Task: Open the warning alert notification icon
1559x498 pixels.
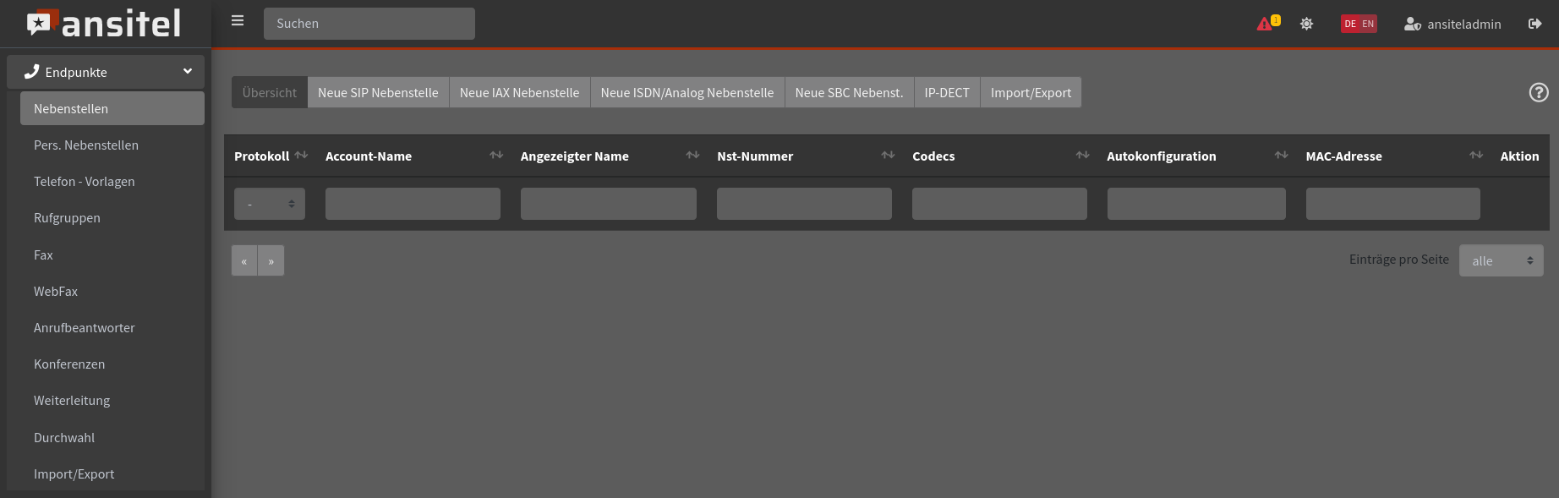Action: coord(1266,24)
